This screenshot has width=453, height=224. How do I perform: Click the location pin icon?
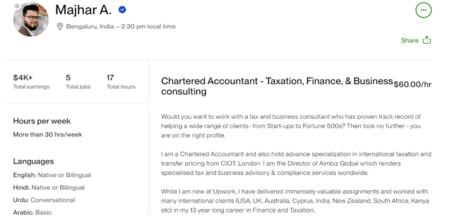(x=60, y=26)
